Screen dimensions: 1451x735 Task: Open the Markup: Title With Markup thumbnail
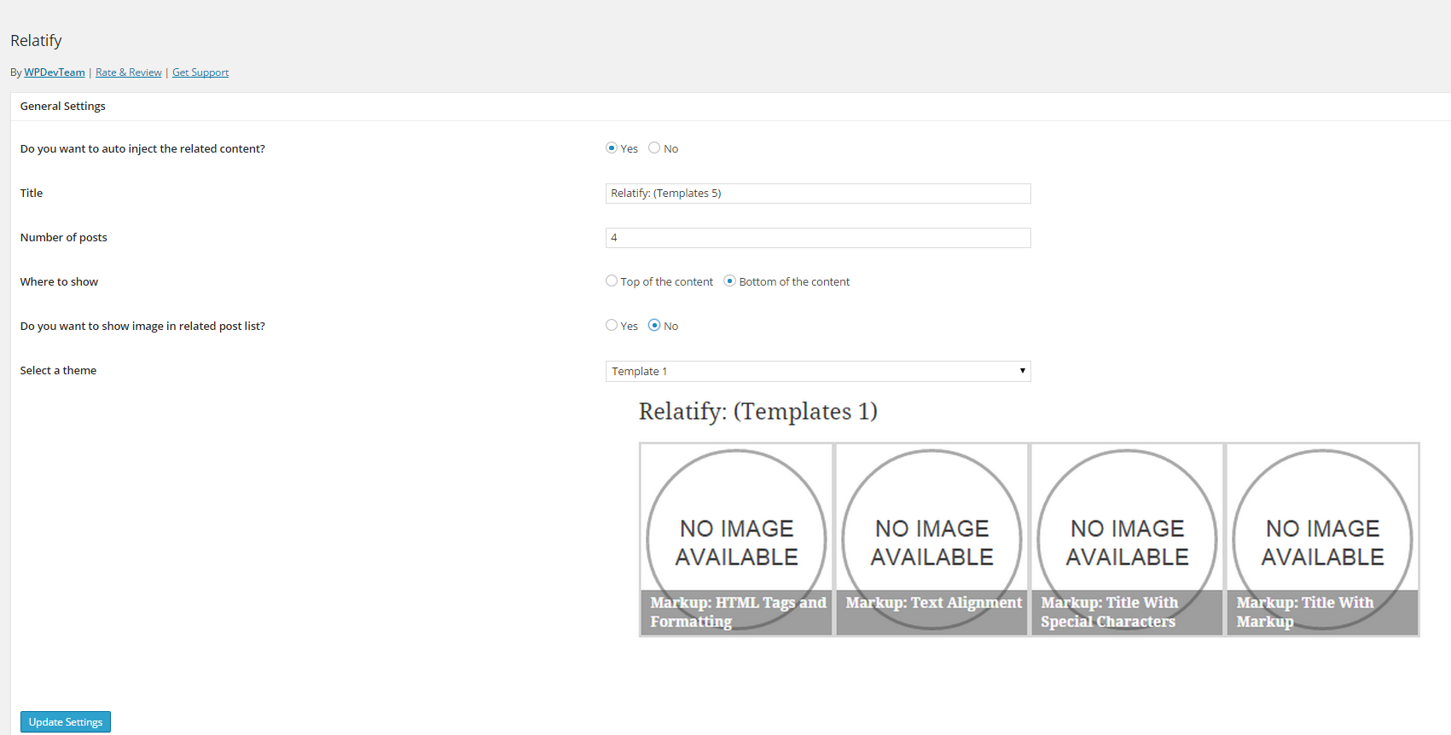click(1322, 539)
